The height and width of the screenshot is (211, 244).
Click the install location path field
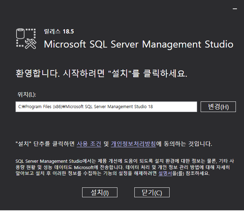click(x=106, y=107)
